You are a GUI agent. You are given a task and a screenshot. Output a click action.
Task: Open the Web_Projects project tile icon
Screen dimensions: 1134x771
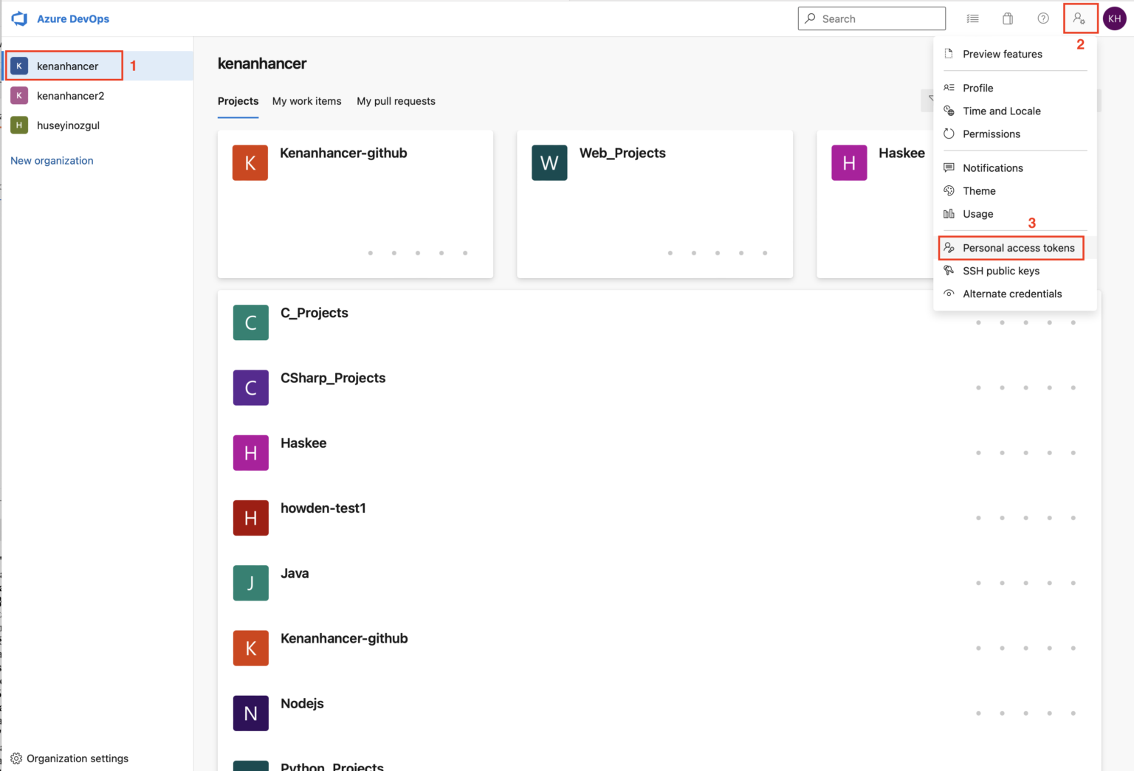coord(549,162)
